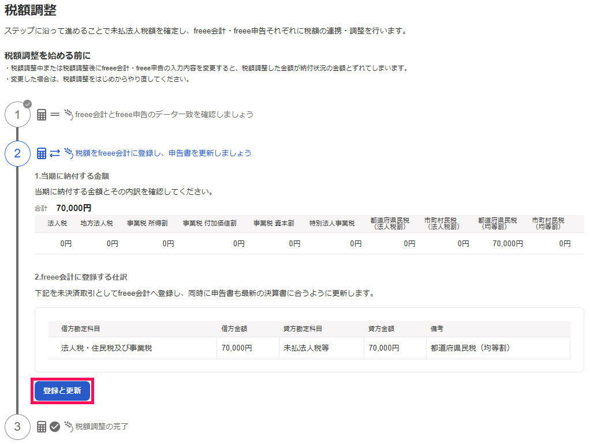590x444 pixels.
Task: Click the 0円 value under 法人税
Action: [x=66, y=243]
